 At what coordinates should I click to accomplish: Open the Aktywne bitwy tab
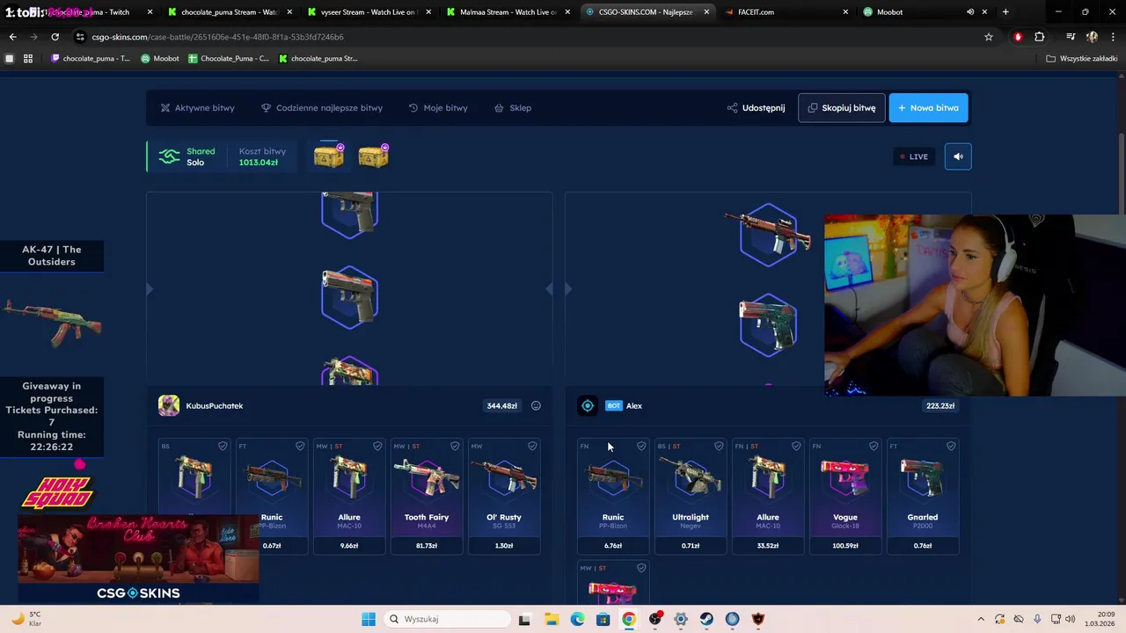point(197,108)
